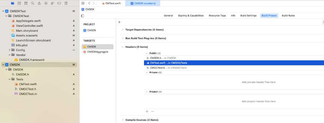Open the Issue navigator warning icon
The width and height of the screenshot is (324, 123).
tap(39, 3)
